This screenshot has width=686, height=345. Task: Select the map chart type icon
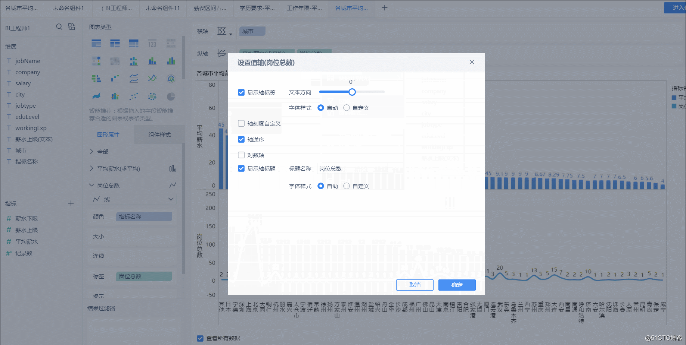(115, 61)
